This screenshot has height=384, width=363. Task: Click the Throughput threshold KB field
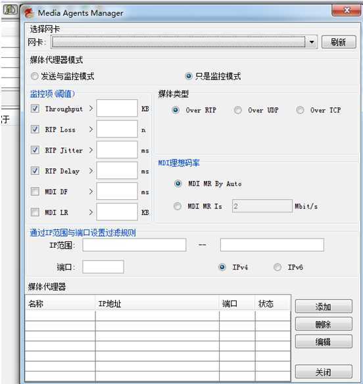click(117, 108)
